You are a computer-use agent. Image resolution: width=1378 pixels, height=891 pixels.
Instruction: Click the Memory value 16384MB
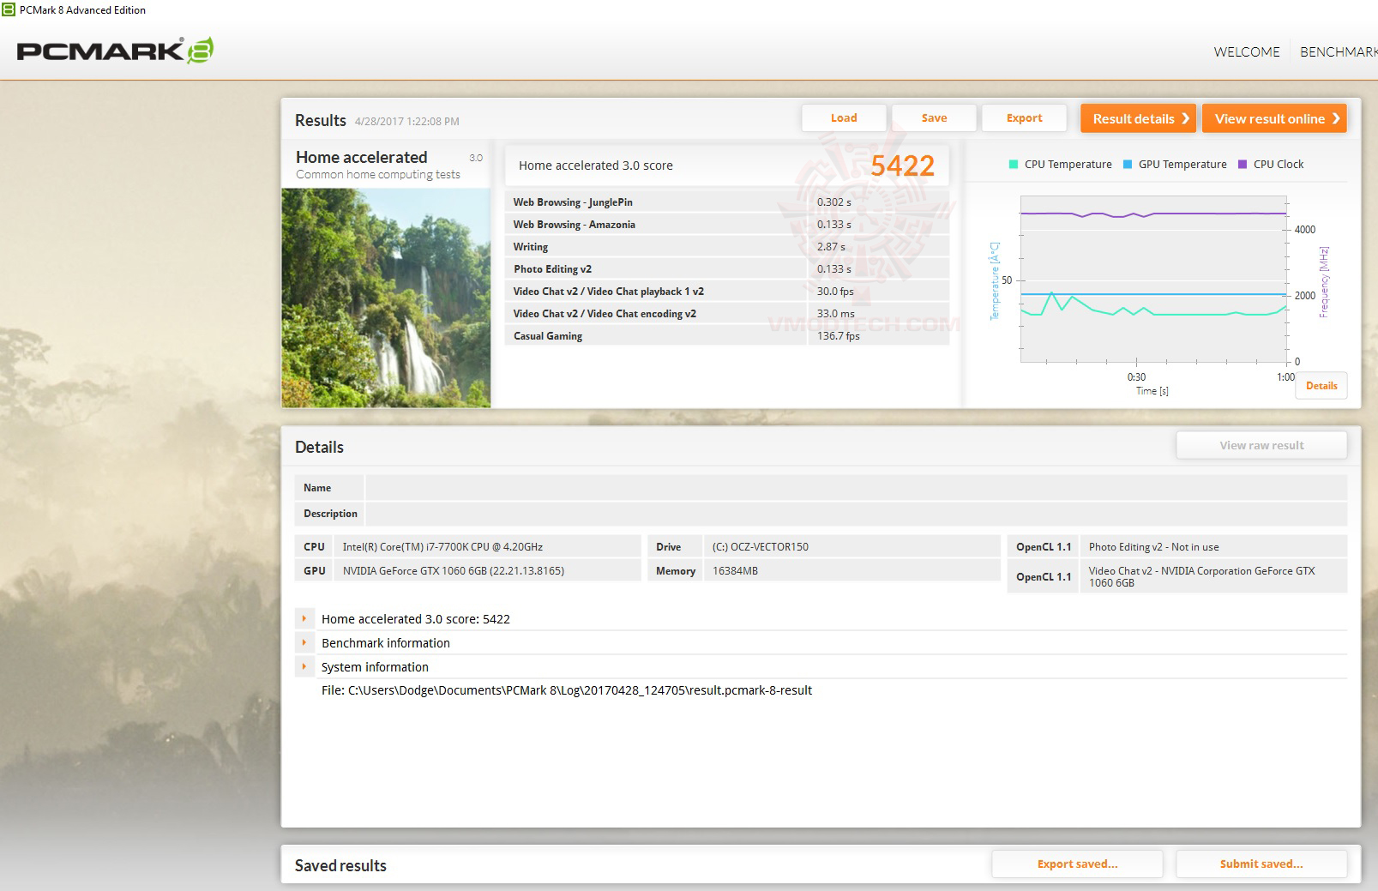[735, 571]
